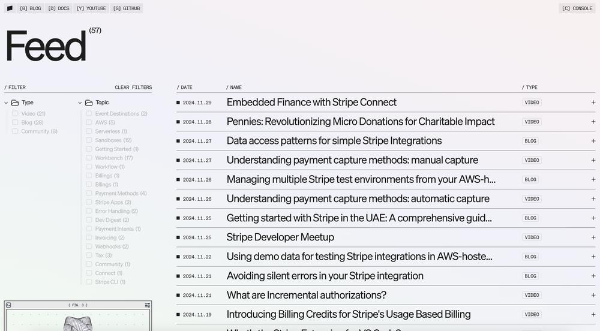
Task: Click the VIDEO tag on Stripe Developer Meetup row
Action: tap(532, 237)
